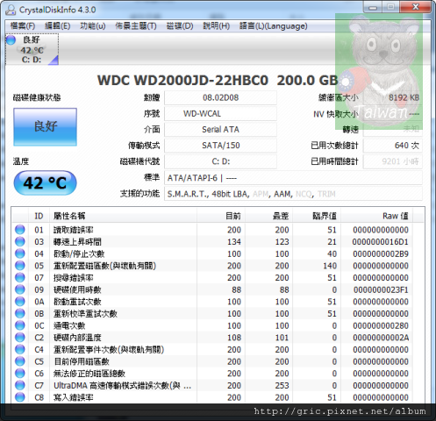Screen dimensions: 436x421
Task: Click the status orb for attribute 09
Action: tap(20, 289)
